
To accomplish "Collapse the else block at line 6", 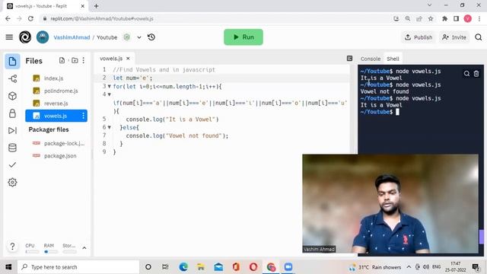I will click(x=110, y=127).
